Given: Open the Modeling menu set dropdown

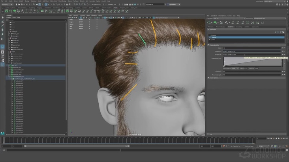Looking at the screenshot, I should click(7, 5).
